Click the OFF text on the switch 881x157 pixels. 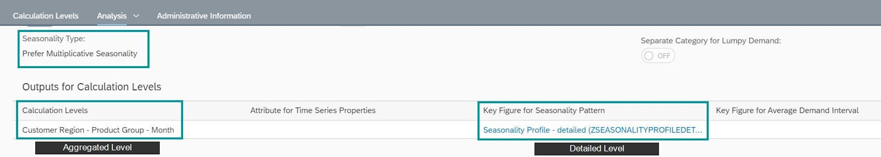(x=663, y=55)
